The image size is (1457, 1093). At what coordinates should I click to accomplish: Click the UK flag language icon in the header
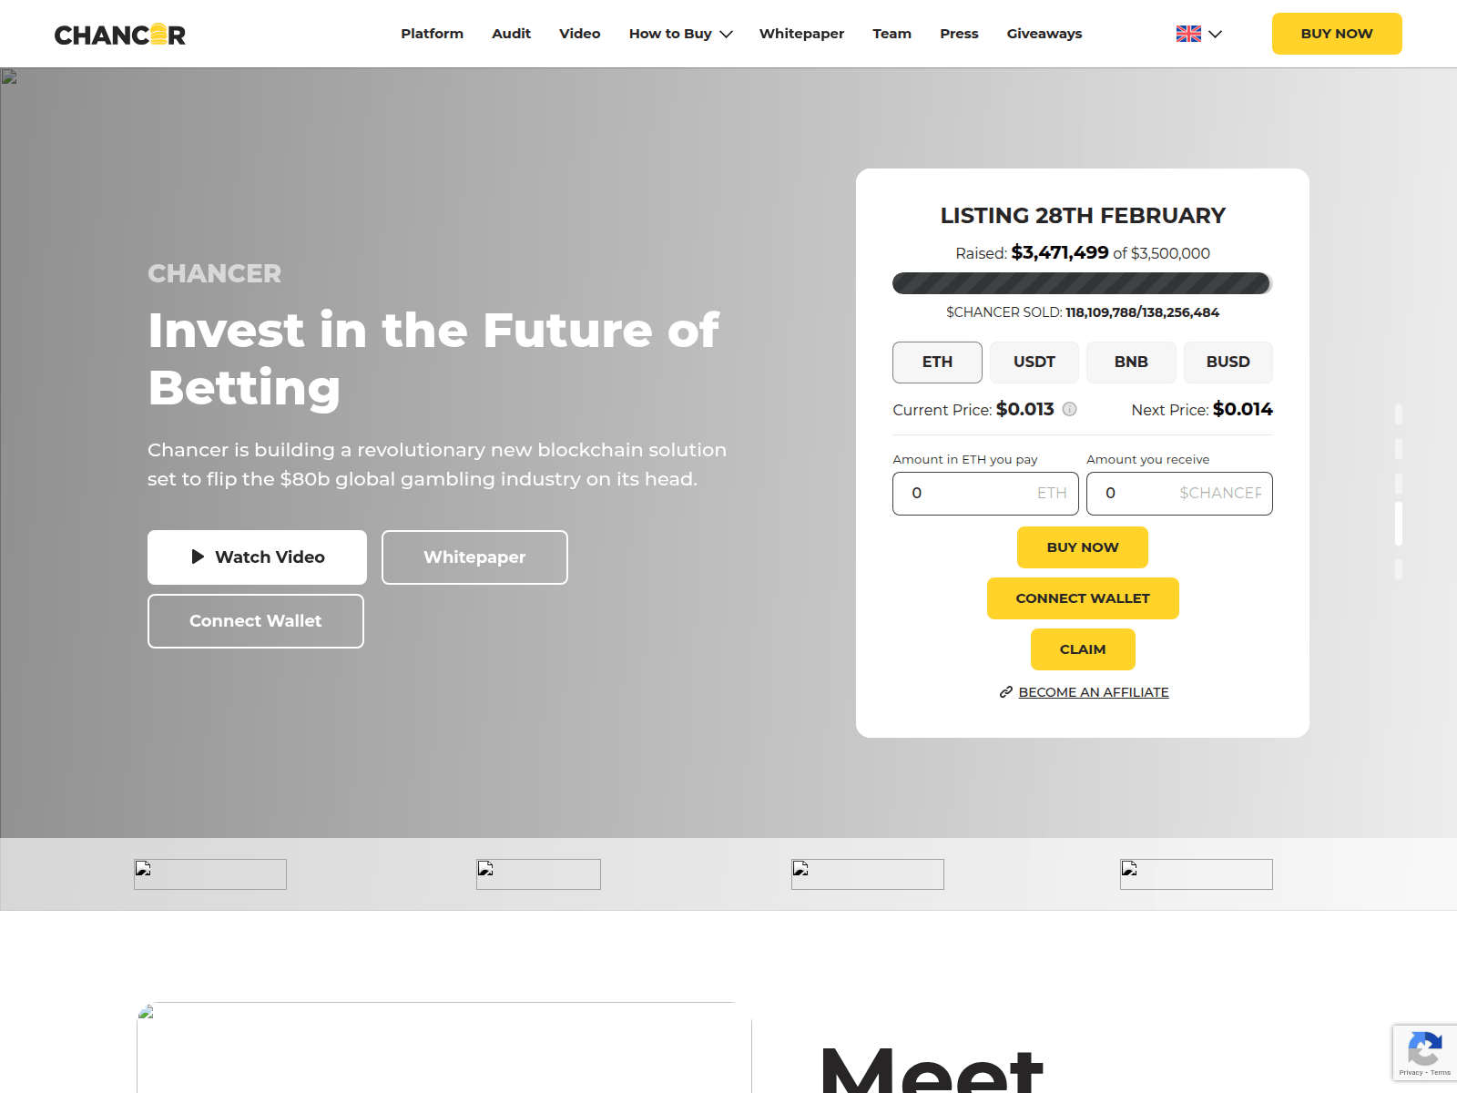(x=1187, y=34)
